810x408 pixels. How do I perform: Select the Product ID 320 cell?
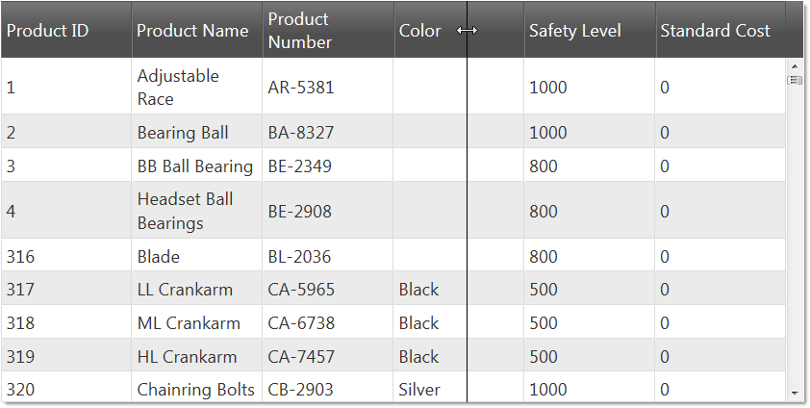(21, 390)
